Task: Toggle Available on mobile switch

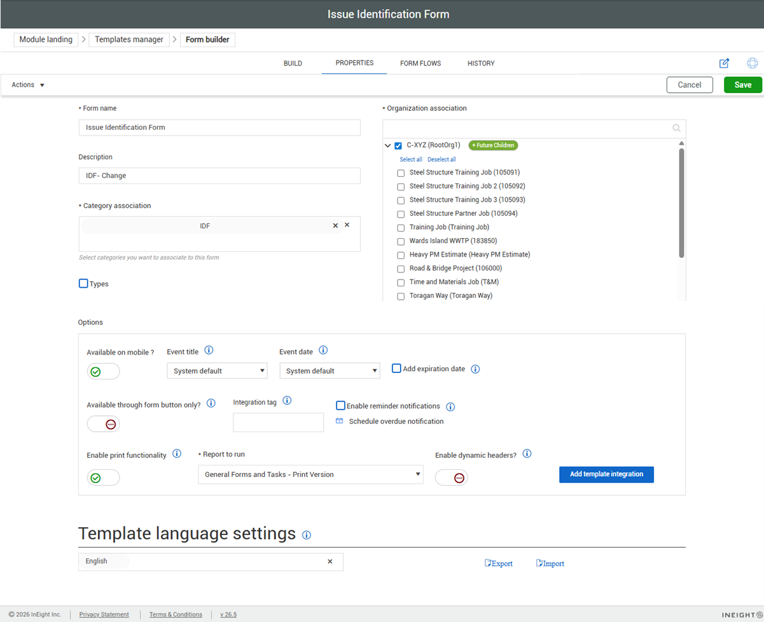Action: pos(103,371)
